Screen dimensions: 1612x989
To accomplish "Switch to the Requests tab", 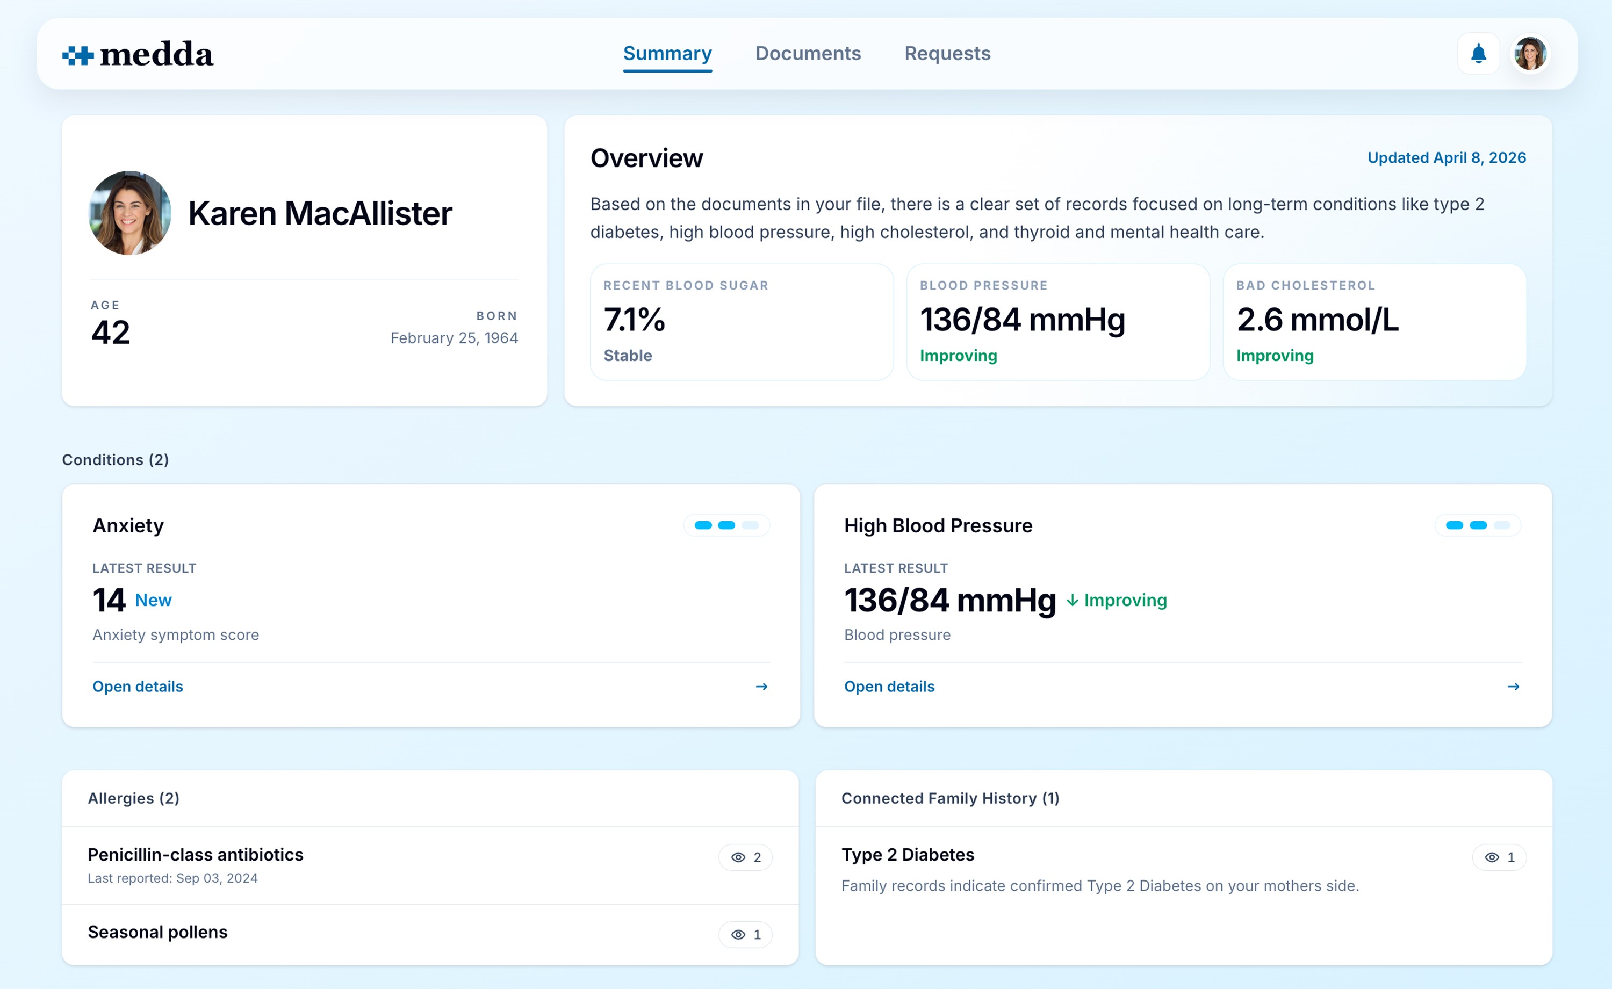I will 947,54.
